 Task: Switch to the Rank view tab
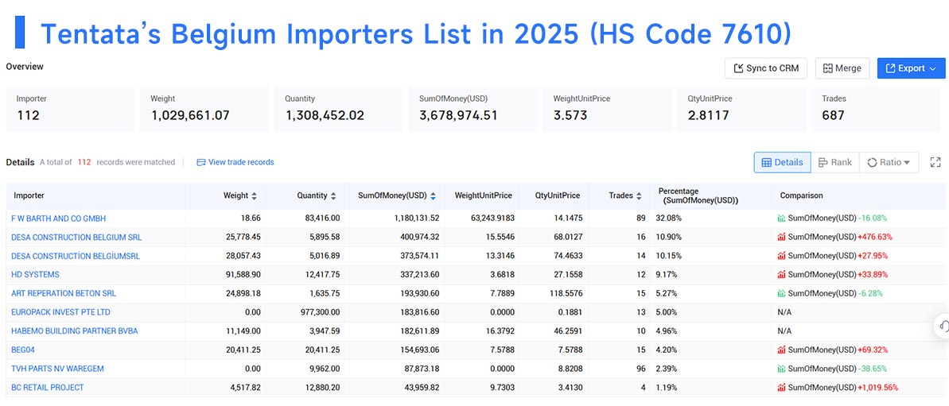(834, 162)
